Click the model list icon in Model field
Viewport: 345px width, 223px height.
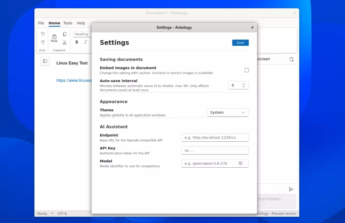tap(241, 163)
